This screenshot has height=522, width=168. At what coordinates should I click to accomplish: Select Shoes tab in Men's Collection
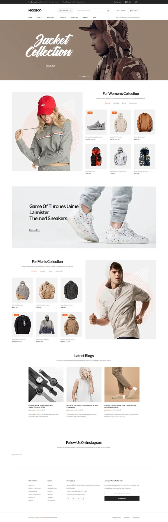click(50, 271)
